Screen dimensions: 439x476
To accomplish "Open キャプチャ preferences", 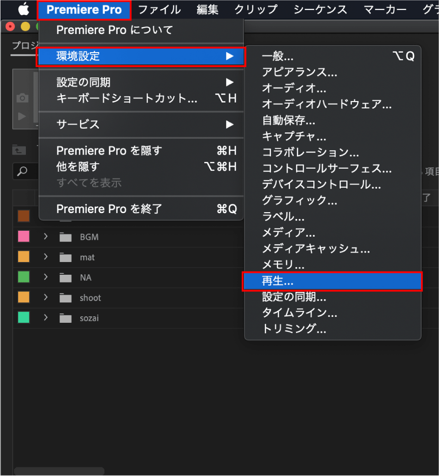I will pyautogui.click(x=333, y=136).
